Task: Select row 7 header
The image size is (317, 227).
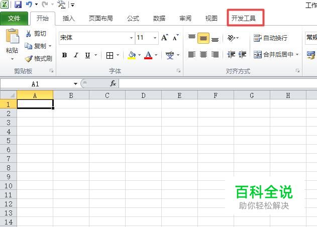Action: tap(8, 159)
